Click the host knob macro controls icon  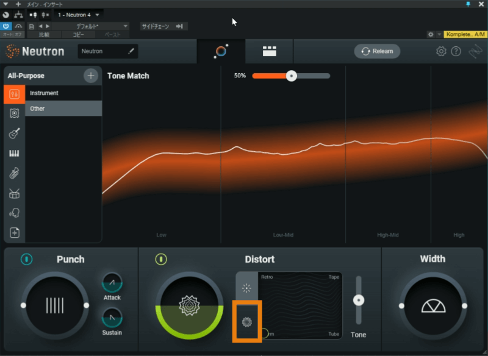(x=5, y=15)
